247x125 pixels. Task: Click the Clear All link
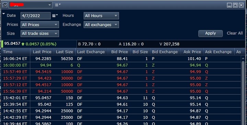point(235,33)
